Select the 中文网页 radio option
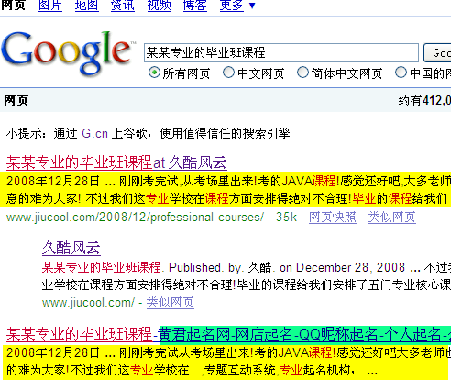Viewport: 451px width, 380px height. 228,73
